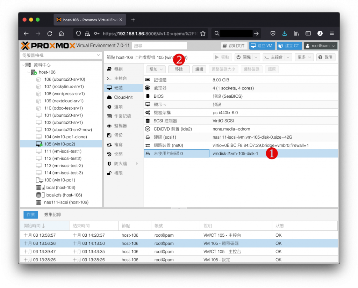Open Firefox downloads arrow icon
358x288 pixels.
coord(284,34)
